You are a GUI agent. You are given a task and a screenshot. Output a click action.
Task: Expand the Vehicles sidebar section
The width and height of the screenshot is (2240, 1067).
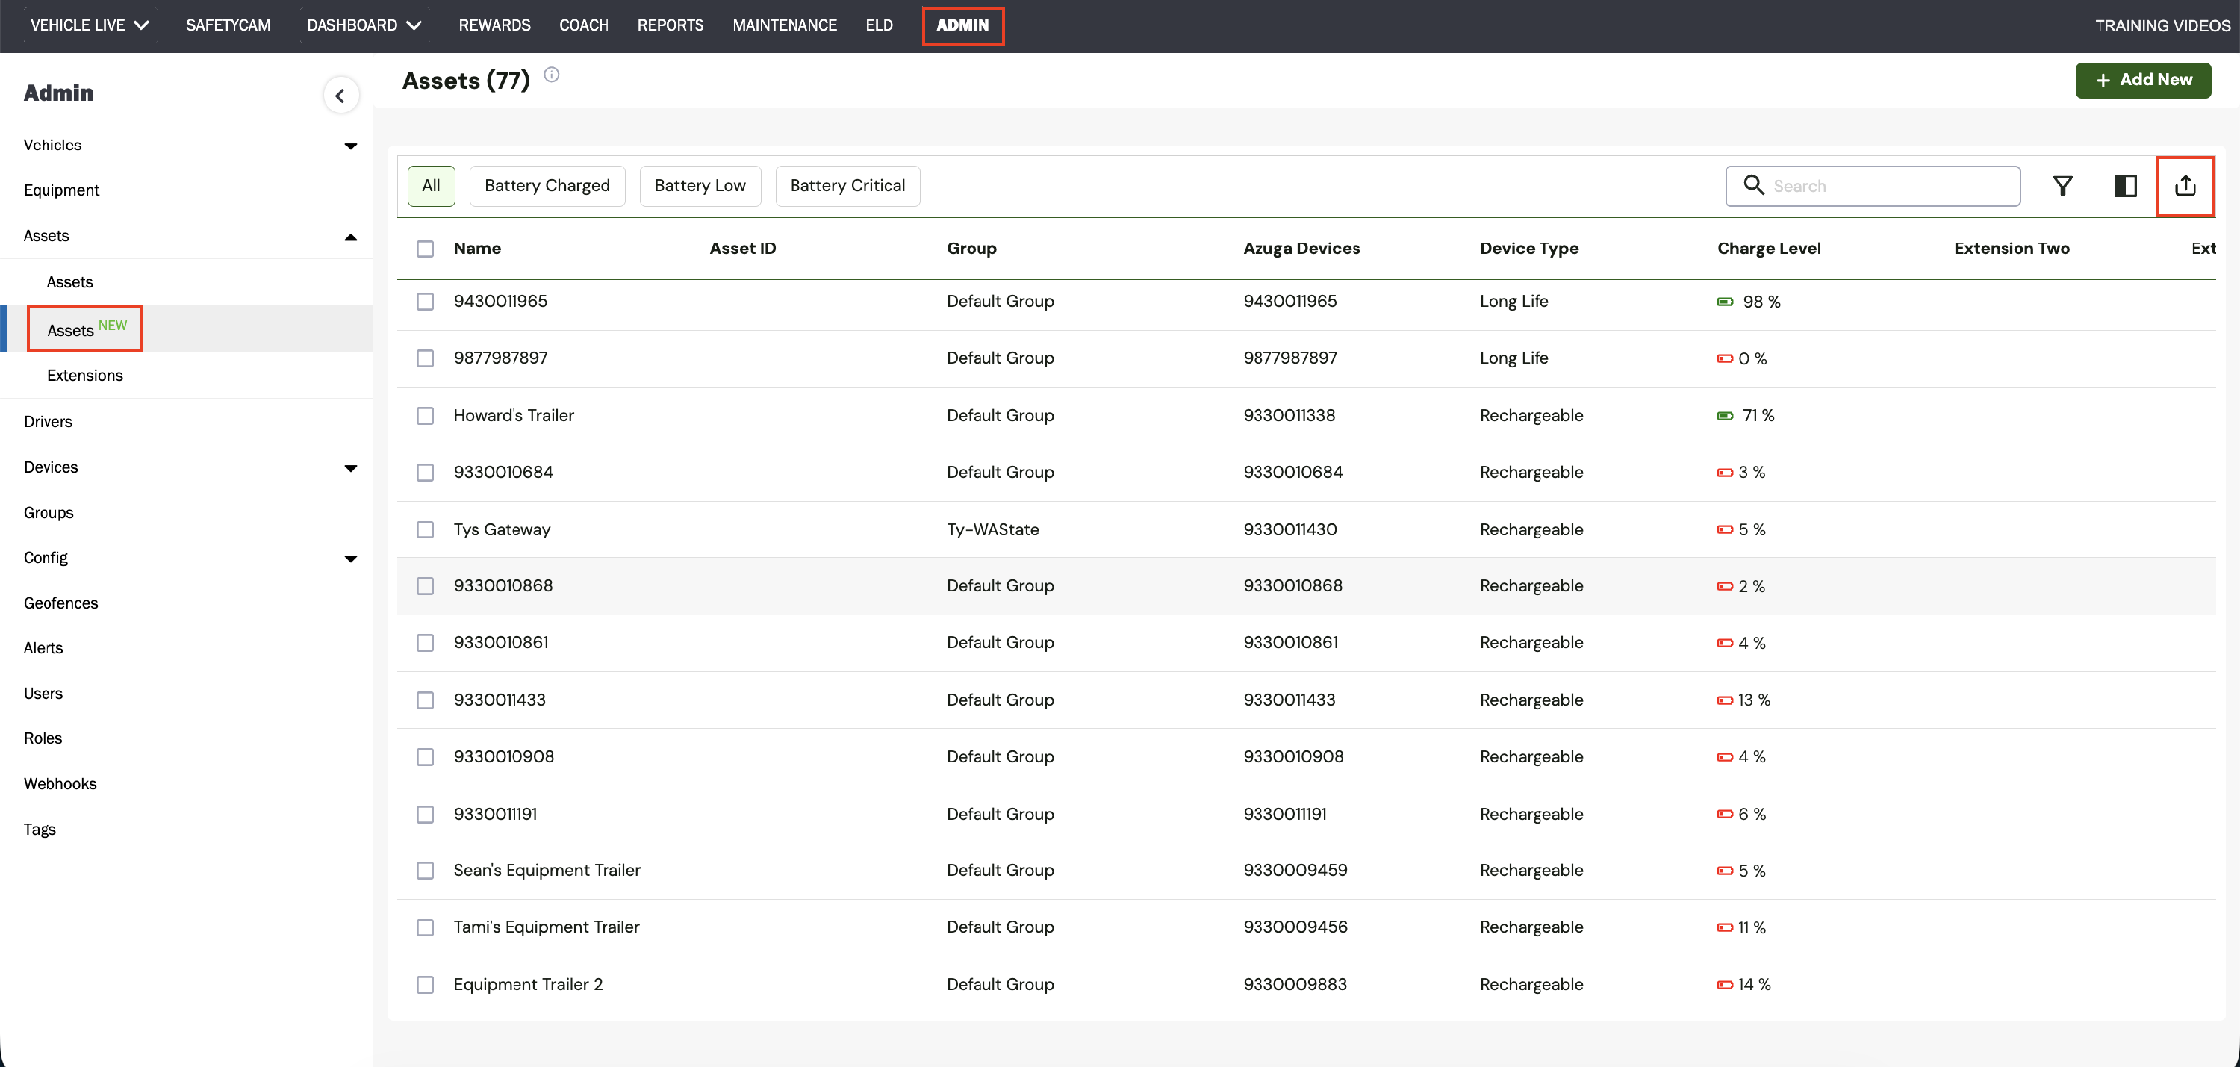(350, 146)
